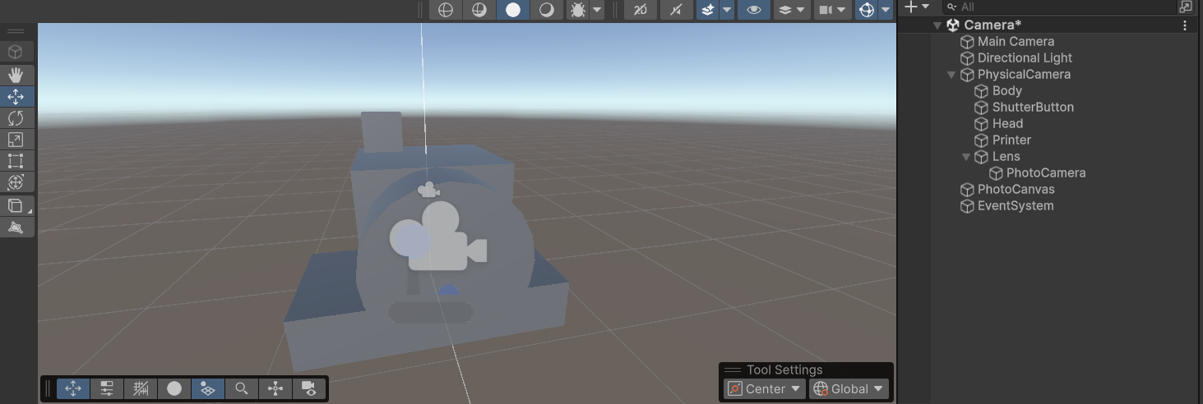Image resolution: width=1203 pixels, height=404 pixels.
Task: Toggle 2D view mode
Action: pos(641,10)
